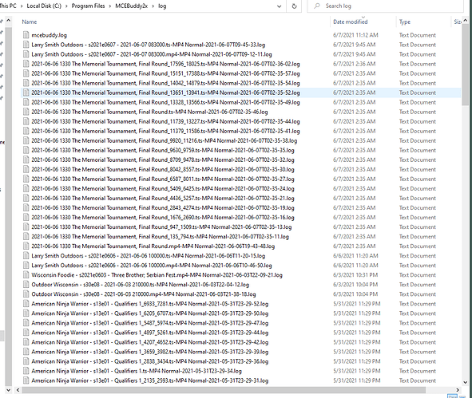
Task: Click the search magnifier icon
Action: [x=317, y=6]
